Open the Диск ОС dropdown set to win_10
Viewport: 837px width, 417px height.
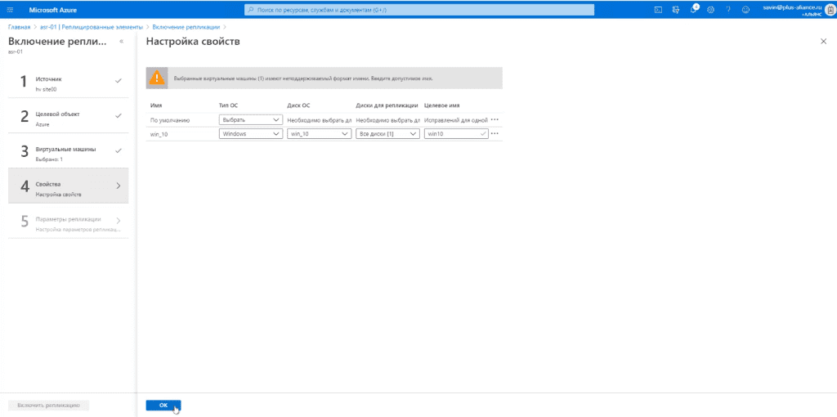[319, 134]
